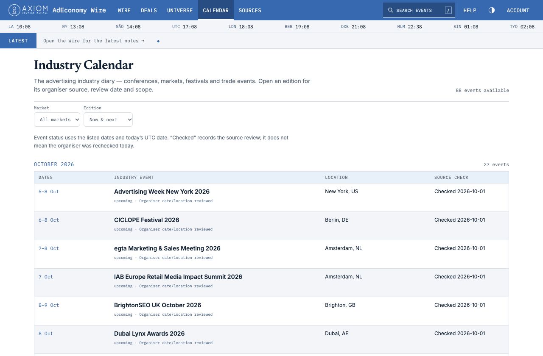Click the search magnifier icon
This screenshot has width=543, height=356.
[391, 10]
